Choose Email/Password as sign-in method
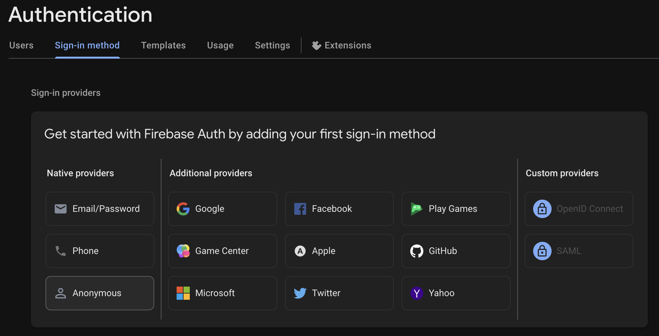The image size is (659, 336). click(100, 209)
